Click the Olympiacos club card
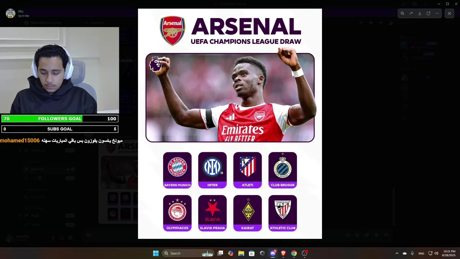This screenshot has height=259, width=460. (177, 213)
